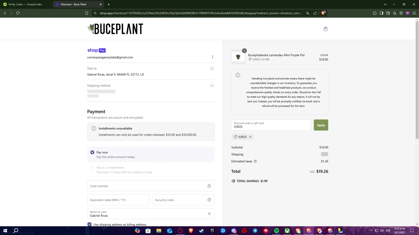Remove the applied JURIJS discount tag
The width and height of the screenshot is (419, 235).
pyautogui.click(x=250, y=137)
